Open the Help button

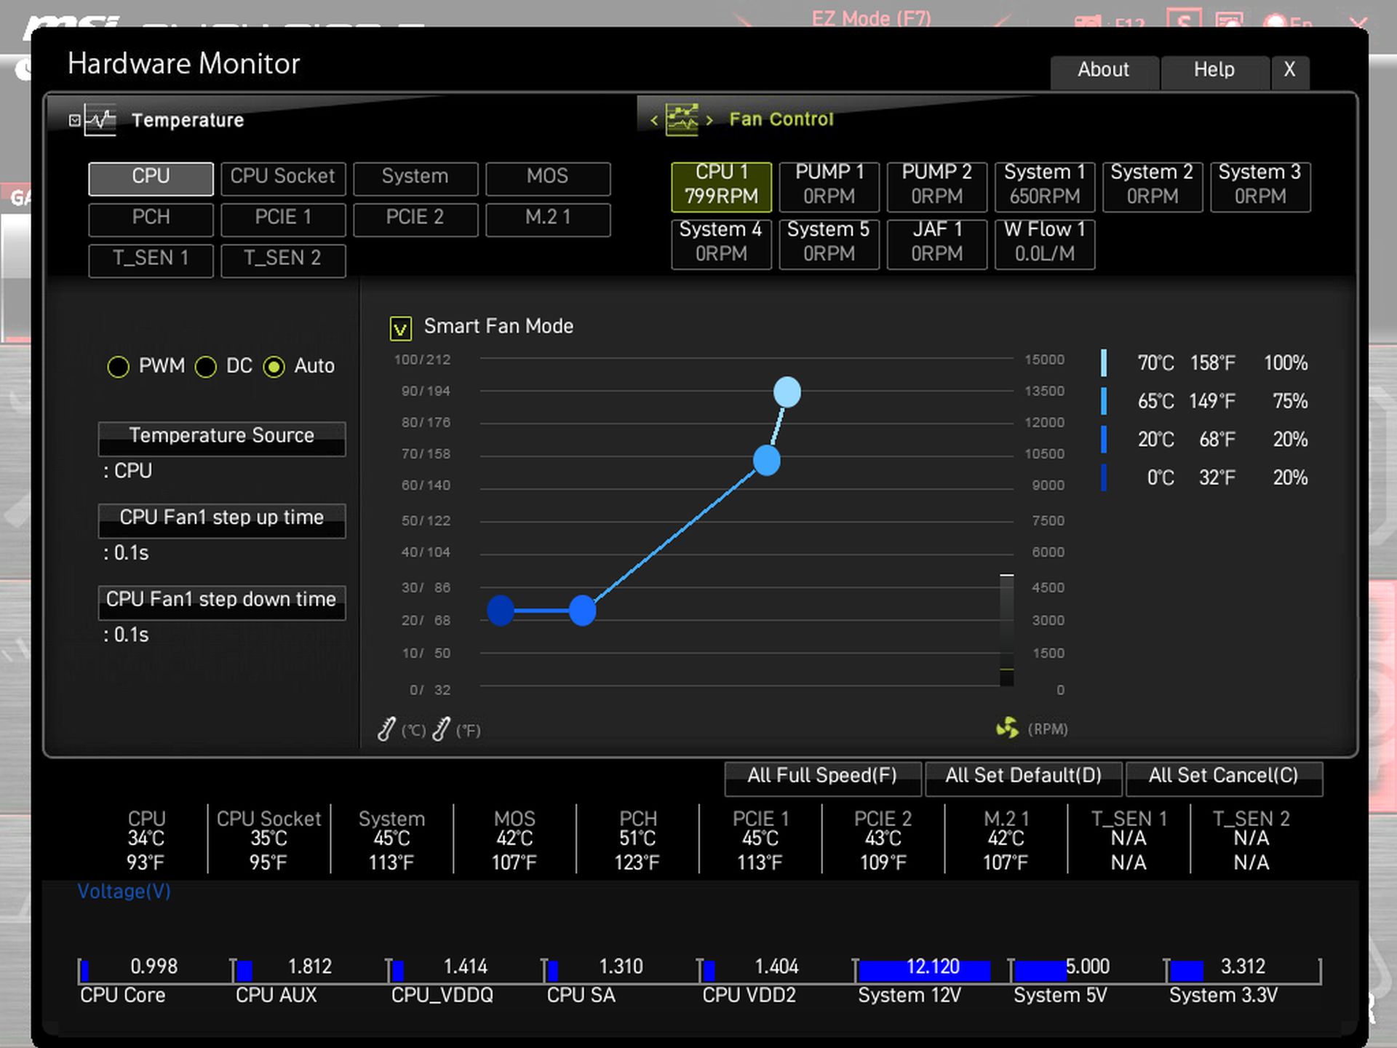[x=1214, y=71]
